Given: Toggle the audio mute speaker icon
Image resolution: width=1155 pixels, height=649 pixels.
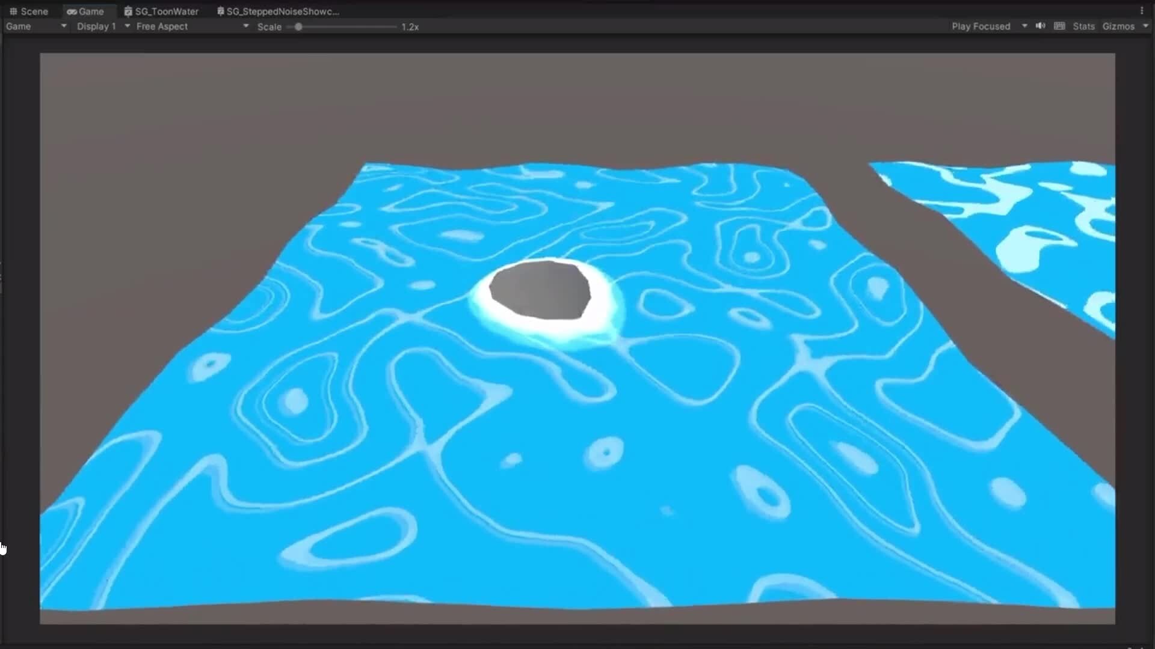Looking at the screenshot, I should pyautogui.click(x=1040, y=26).
